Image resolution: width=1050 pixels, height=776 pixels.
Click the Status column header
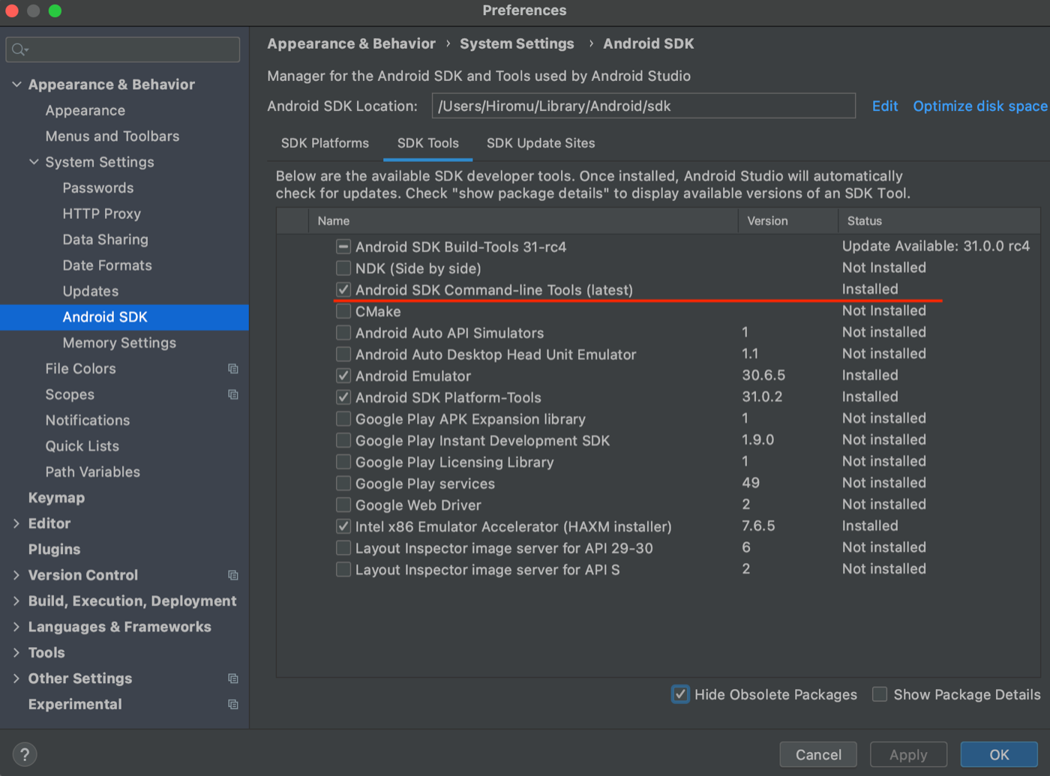pos(939,221)
